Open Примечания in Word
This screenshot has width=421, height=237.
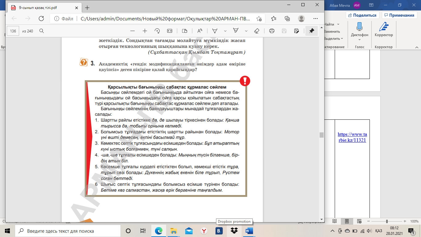tap(399, 15)
